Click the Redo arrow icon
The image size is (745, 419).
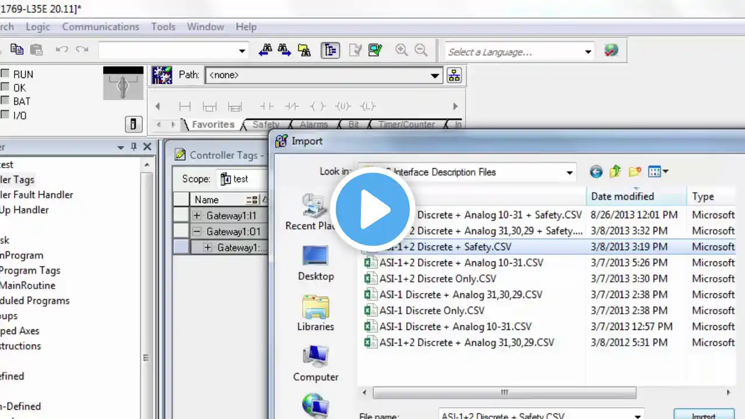(82, 50)
